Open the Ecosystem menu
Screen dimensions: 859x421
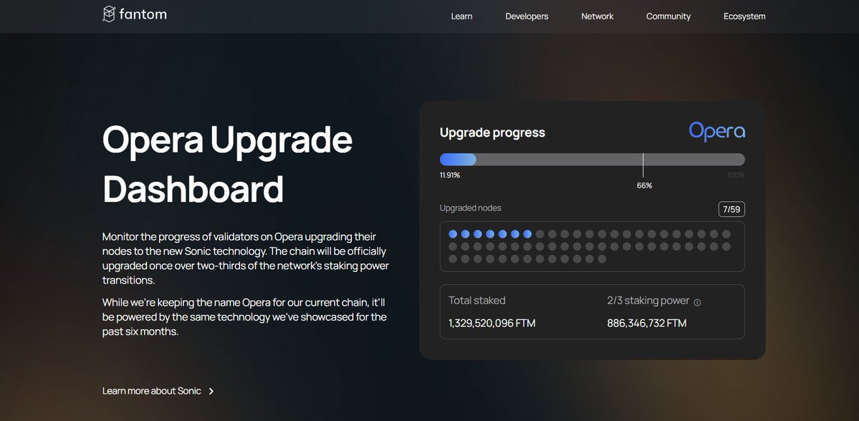[x=744, y=16]
